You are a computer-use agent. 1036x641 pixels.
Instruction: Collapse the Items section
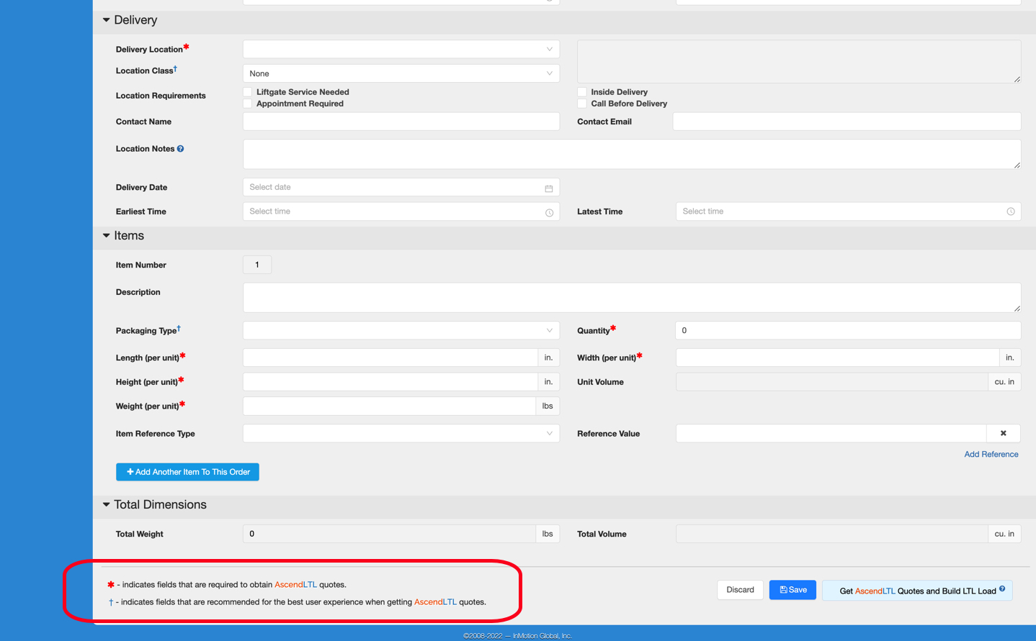click(107, 236)
